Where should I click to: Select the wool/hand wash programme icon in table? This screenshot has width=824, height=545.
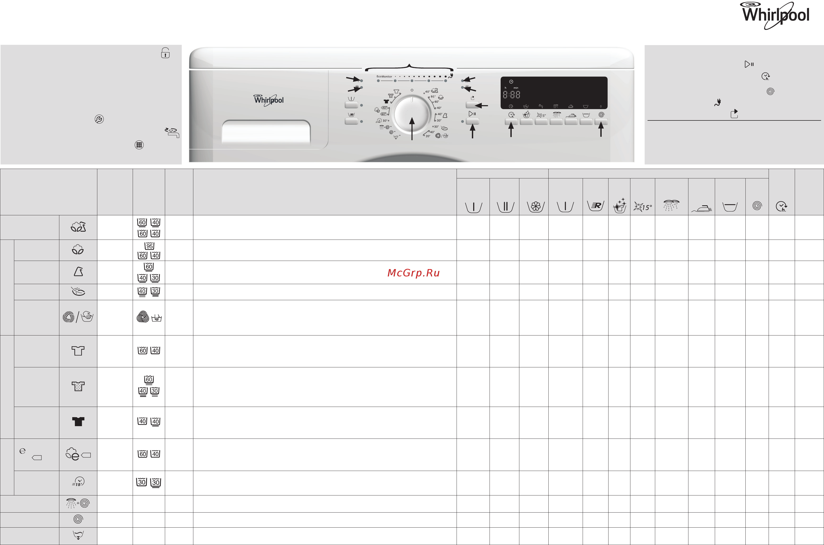[78, 317]
